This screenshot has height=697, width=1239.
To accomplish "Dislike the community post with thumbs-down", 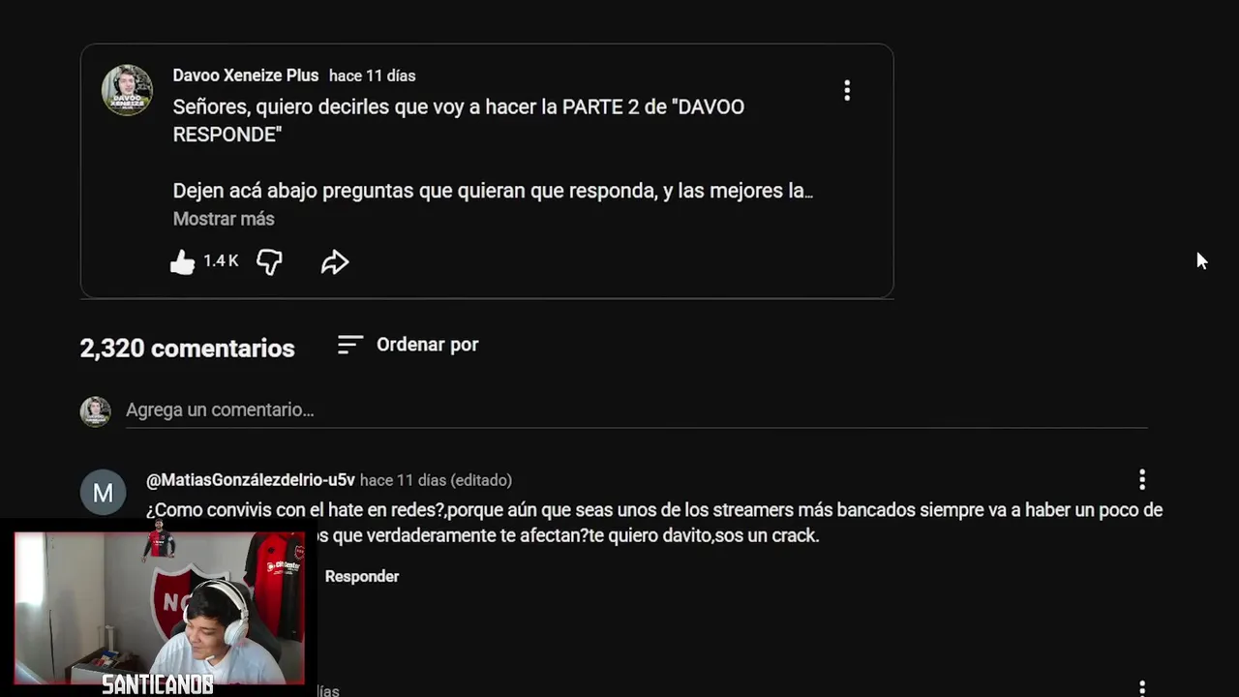I will [269, 261].
